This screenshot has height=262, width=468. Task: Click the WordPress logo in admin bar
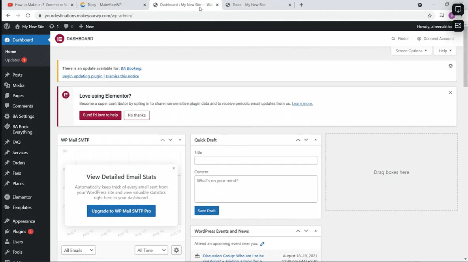click(7, 26)
